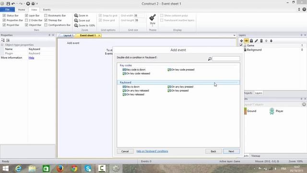
Task: Select 'On key code released' condition
Action: coord(136,74)
